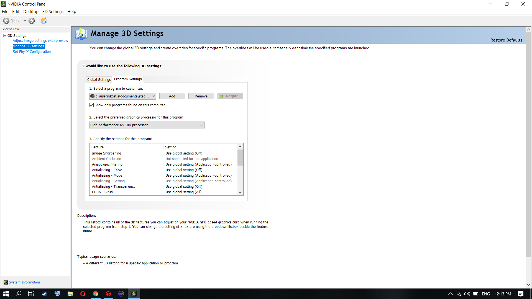Select the Anisotropic filtering feature row
This screenshot has width=532, height=299.
[163, 164]
